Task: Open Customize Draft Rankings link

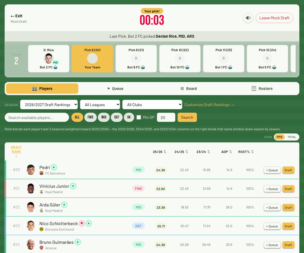Action: (x=209, y=105)
